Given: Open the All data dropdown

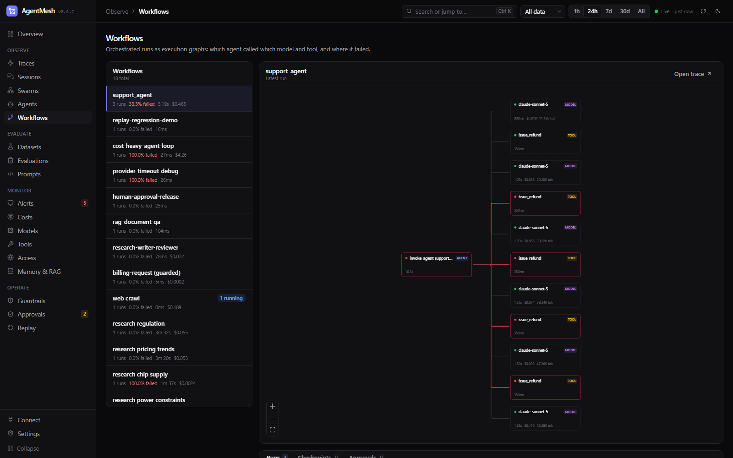Looking at the screenshot, I should click(543, 11).
